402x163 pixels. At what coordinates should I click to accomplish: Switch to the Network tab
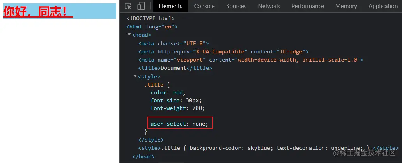coord(269,6)
